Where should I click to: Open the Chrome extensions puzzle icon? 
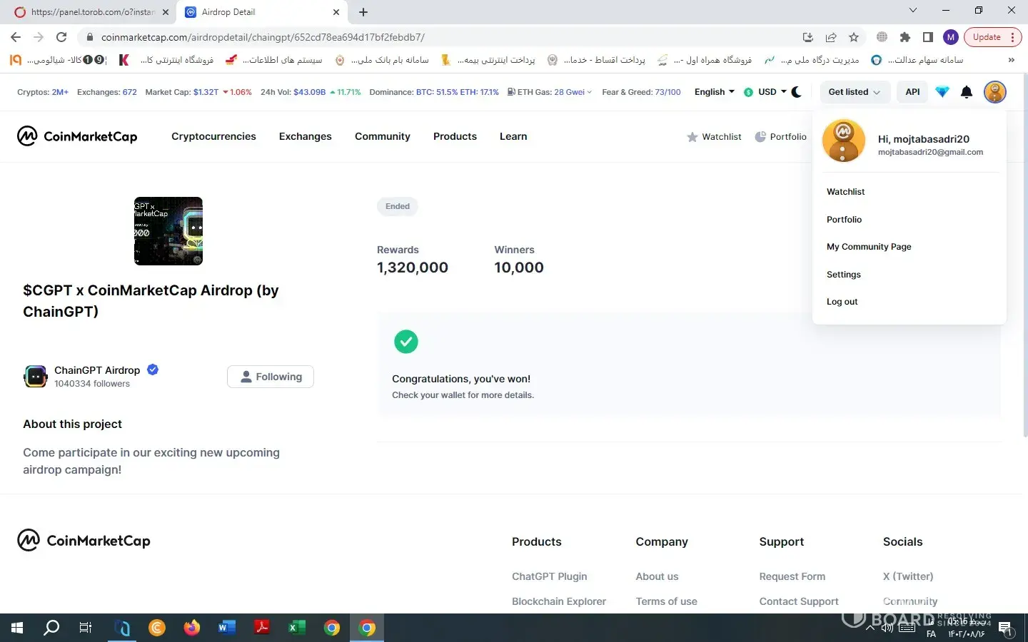tap(905, 37)
